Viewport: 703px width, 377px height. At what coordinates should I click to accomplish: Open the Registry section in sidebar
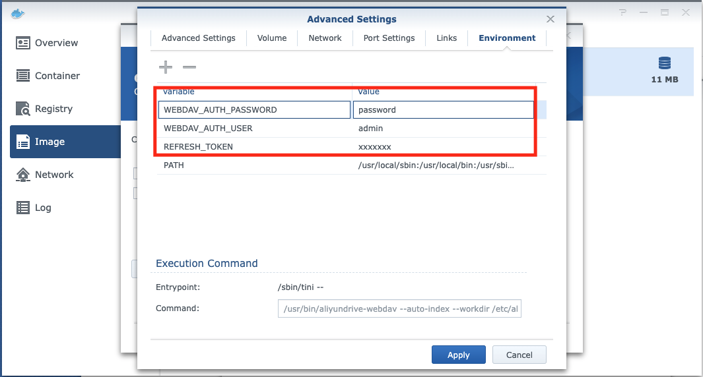[x=65, y=109]
